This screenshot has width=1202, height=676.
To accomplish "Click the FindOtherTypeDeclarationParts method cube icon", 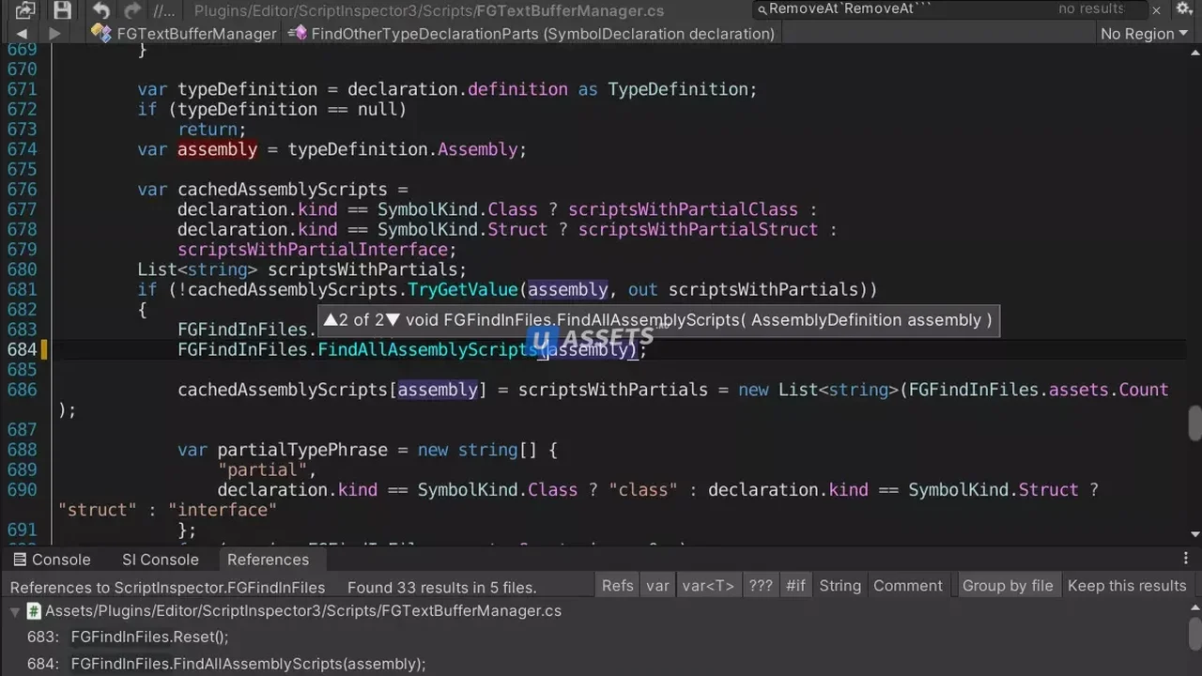I will 298,33.
